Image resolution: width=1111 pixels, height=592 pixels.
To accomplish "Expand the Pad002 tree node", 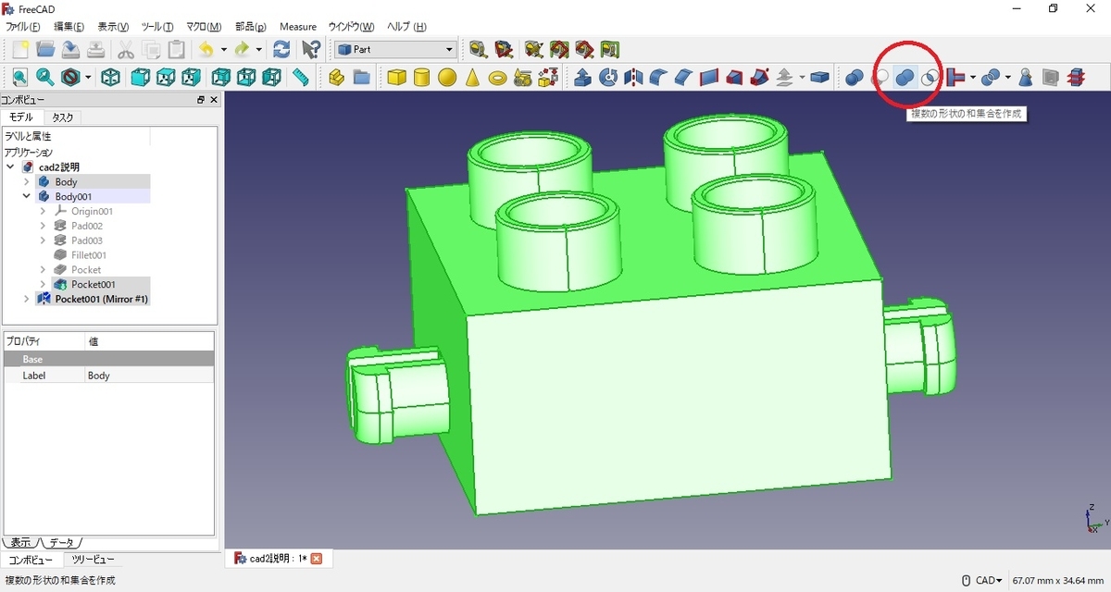I will [44, 226].
